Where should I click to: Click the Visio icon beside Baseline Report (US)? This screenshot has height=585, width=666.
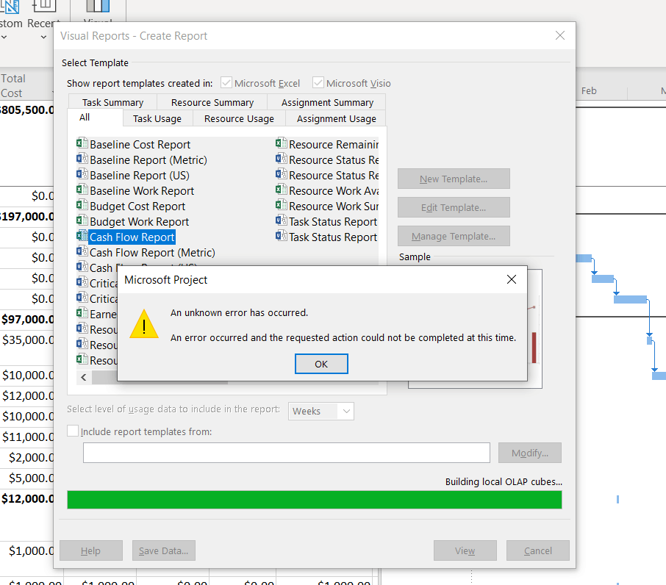point(82,174)
